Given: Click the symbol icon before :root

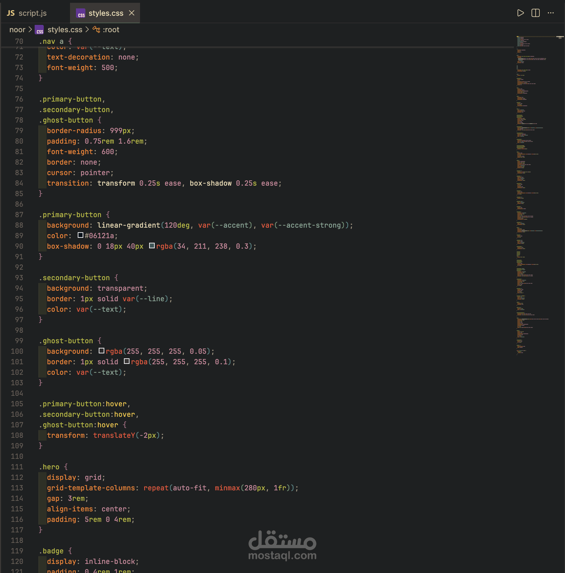Looking at the screenshot, I should [96, 30].
